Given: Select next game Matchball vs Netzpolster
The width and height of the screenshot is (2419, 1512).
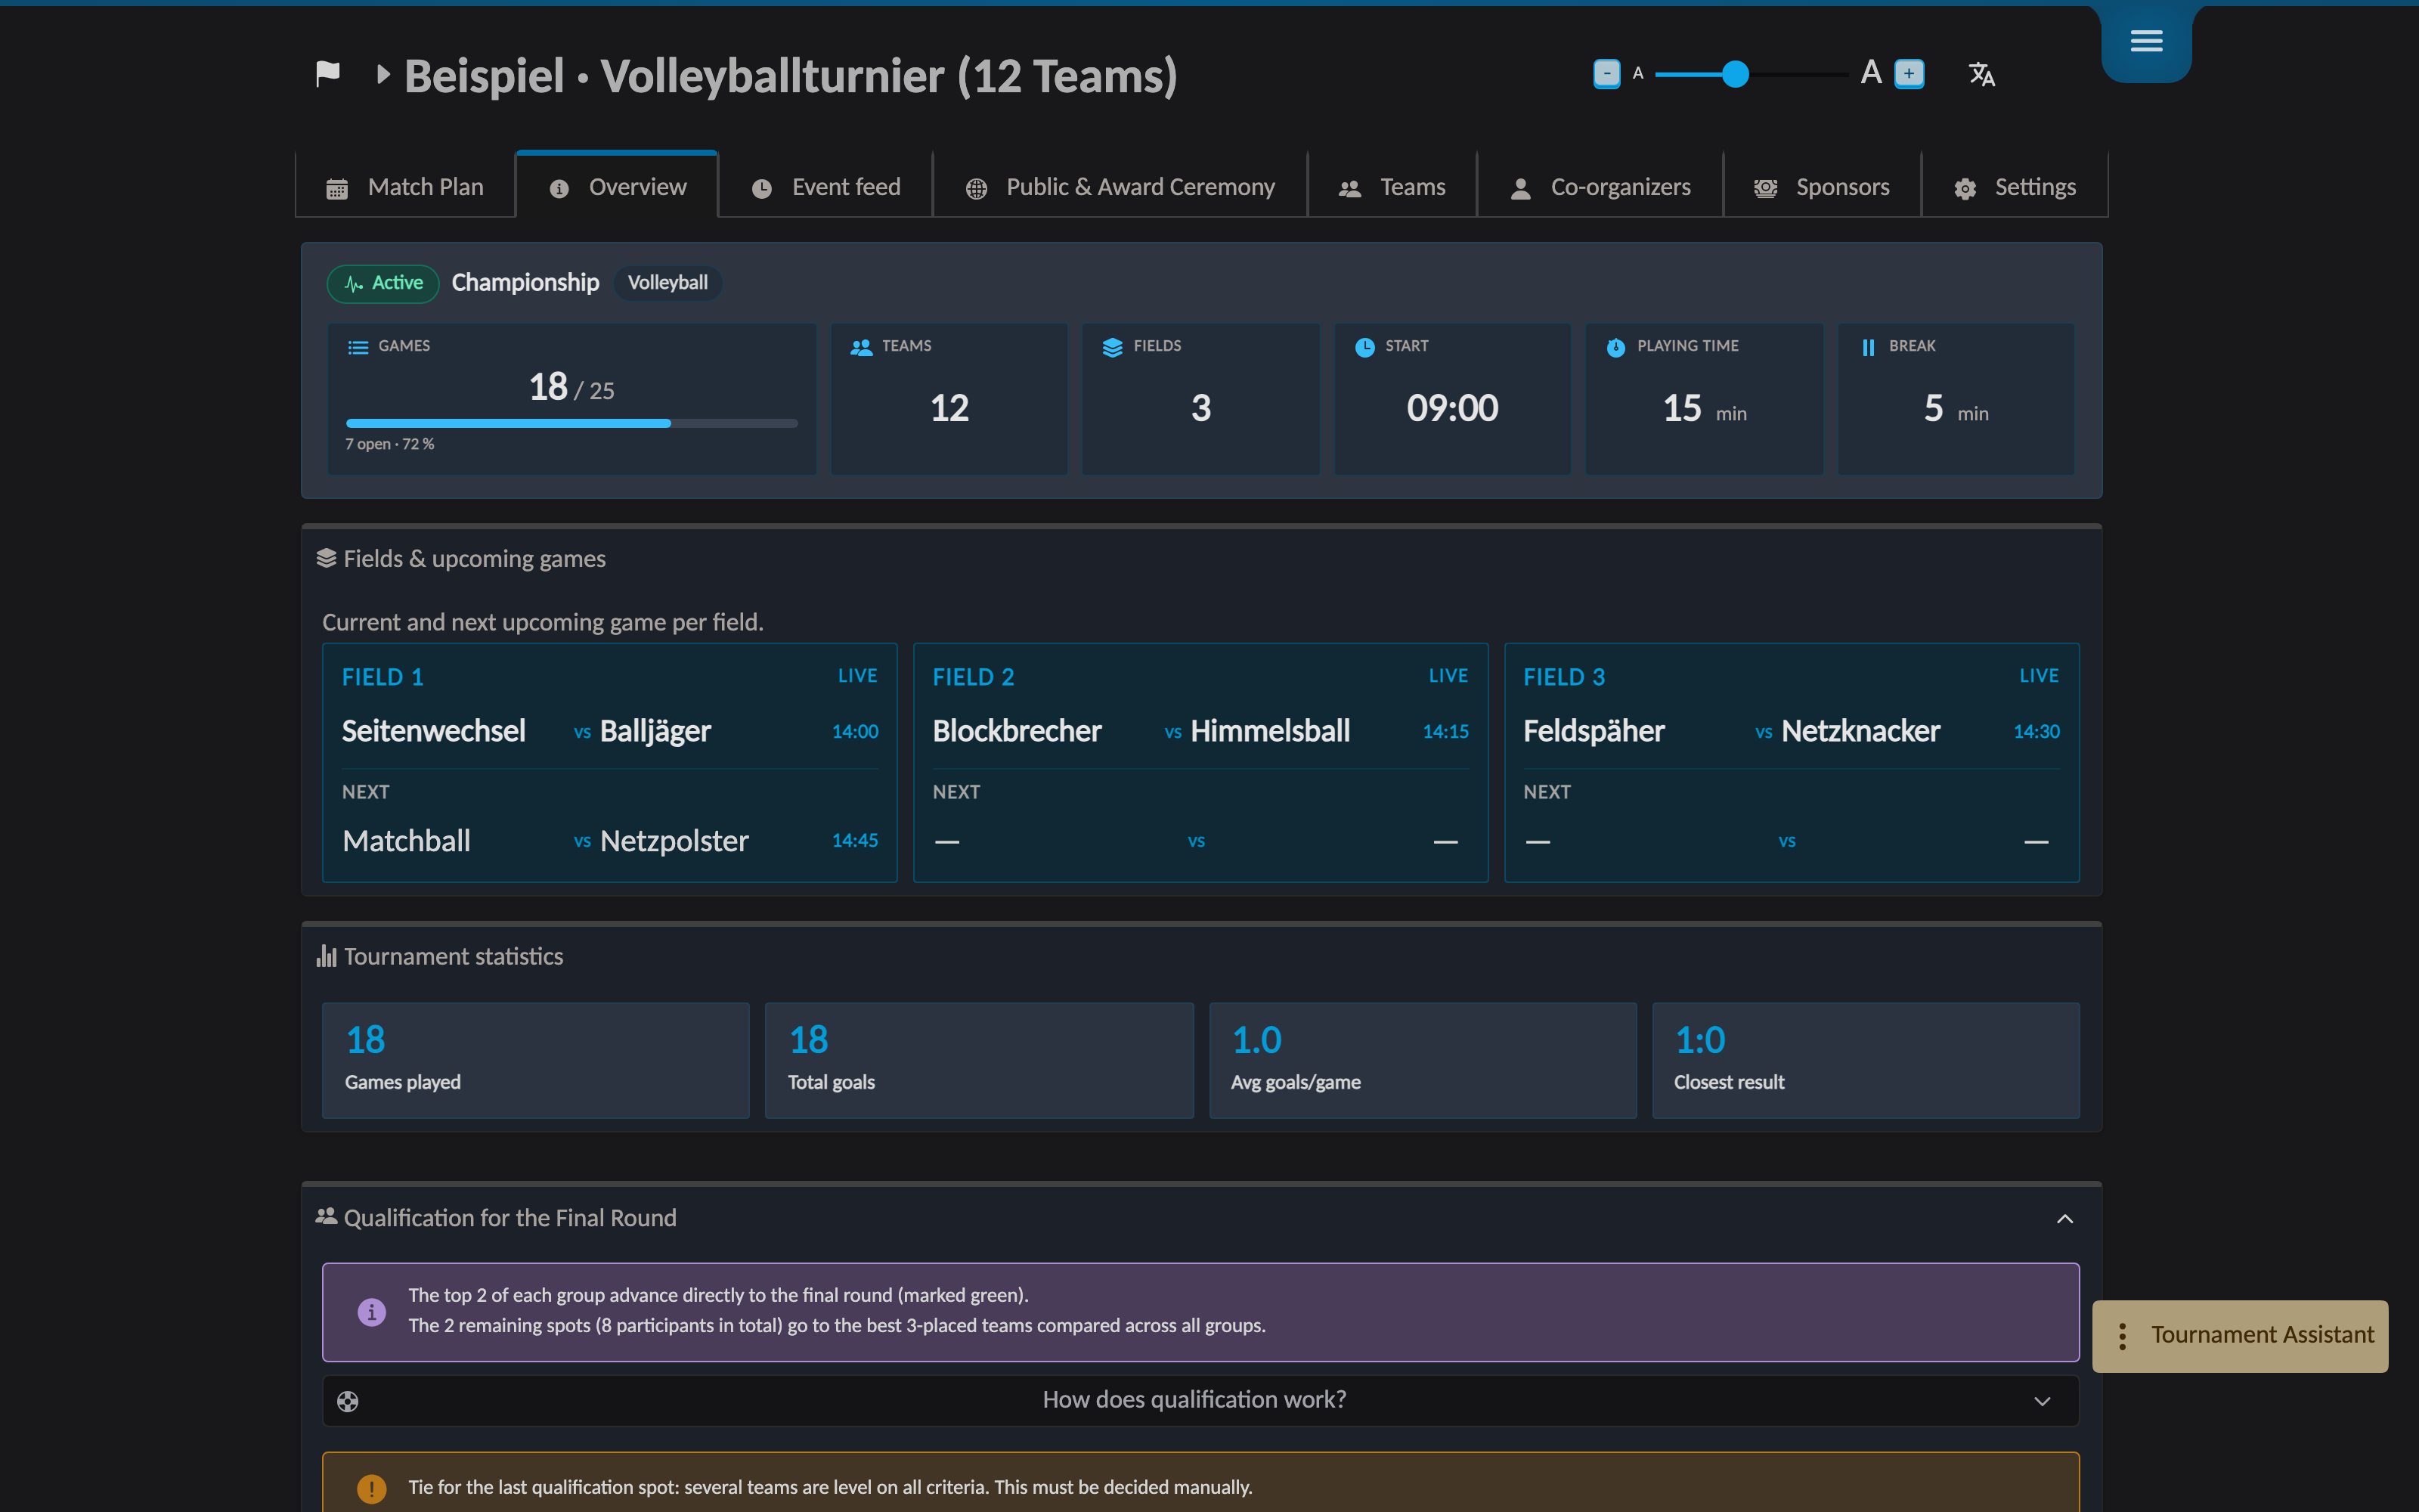Looking at the screenshot, I should [610, 841].
